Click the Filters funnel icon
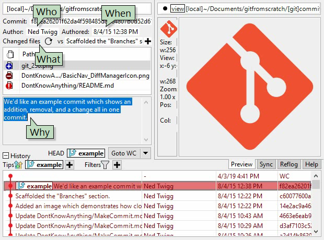Screen dimensions: 324x240 click(x=105, y=165)
